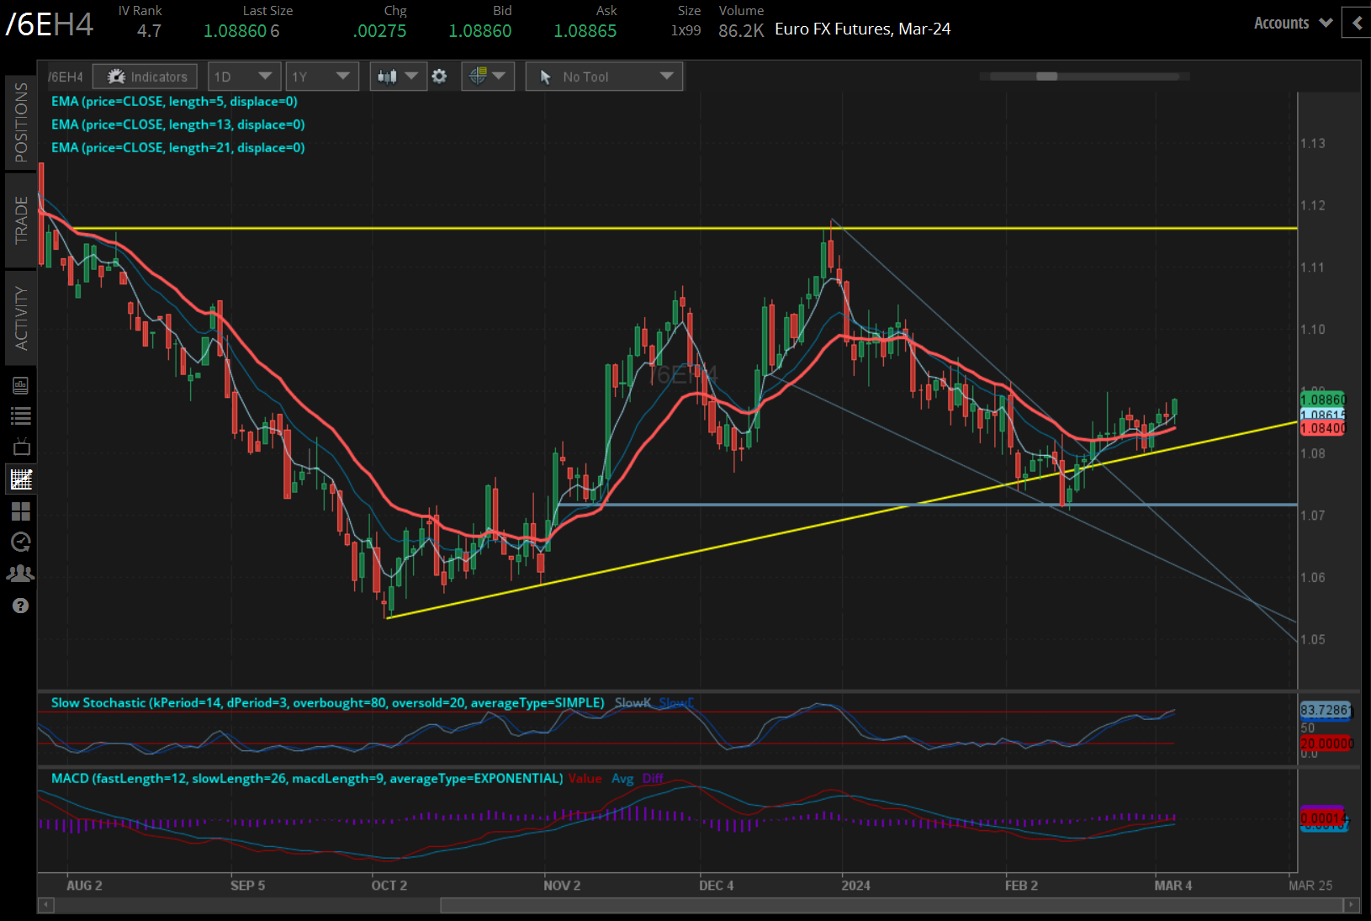This screenshot has height=921, width=1371.
Task: Expand the 1D aggregation period dropdown
Action: [243, 77]
